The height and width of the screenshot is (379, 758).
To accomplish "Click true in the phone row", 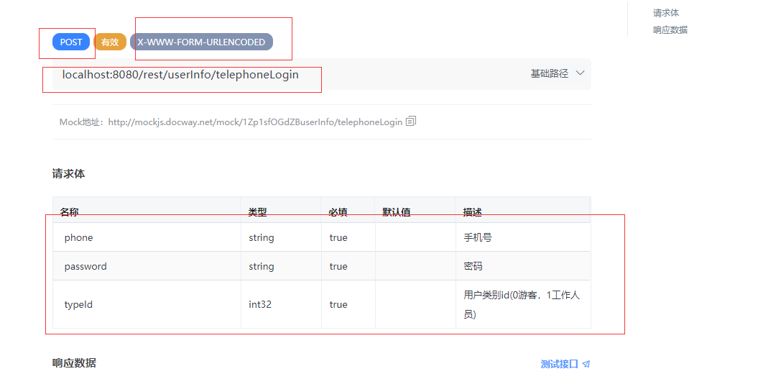I will point(338,237).
